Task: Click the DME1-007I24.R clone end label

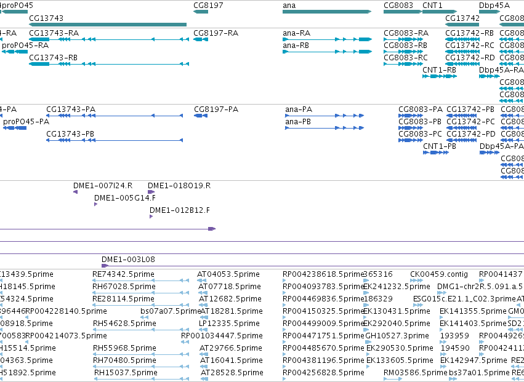Action: click(x=103, y=186)
